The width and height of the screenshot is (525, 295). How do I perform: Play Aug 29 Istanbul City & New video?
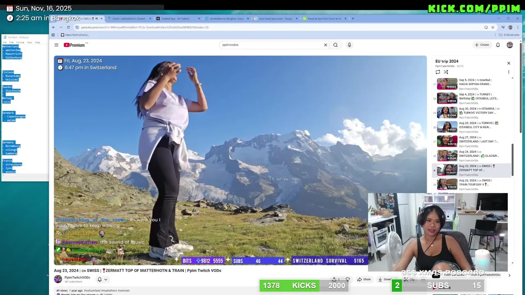pos(472,127)
